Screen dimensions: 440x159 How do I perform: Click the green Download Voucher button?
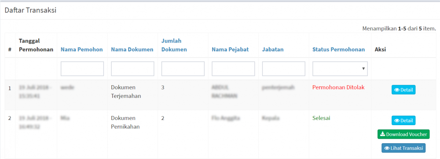click(x=403, y=134)
